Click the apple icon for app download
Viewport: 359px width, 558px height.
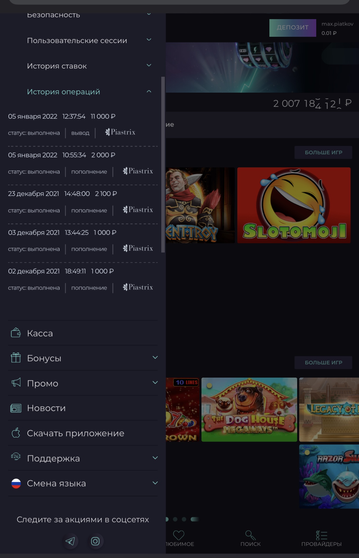[x=16, y=433]
